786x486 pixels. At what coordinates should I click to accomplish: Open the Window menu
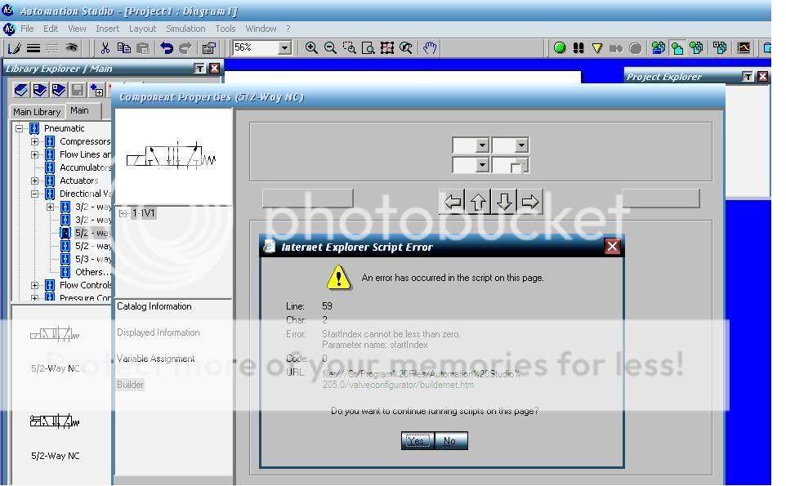click(261, 29)
